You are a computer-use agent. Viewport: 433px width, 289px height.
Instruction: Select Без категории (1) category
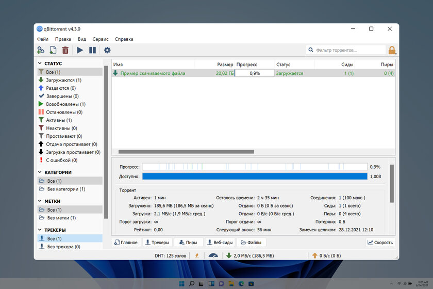pyautogui.click(x=70, y=189)
